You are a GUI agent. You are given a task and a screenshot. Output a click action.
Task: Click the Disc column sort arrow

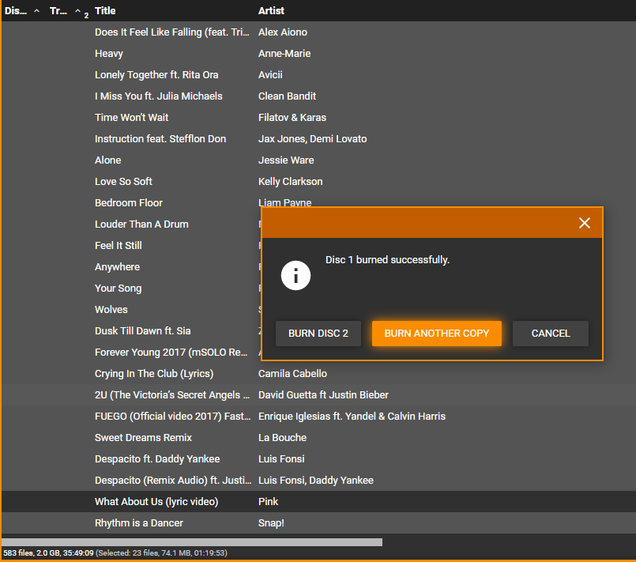tap(36, 11)
